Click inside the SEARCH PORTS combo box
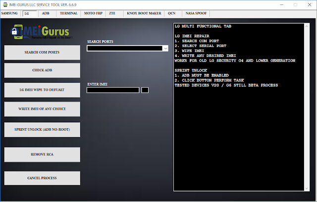This screenshot has height=202, width=317. (x=125, y=49)
